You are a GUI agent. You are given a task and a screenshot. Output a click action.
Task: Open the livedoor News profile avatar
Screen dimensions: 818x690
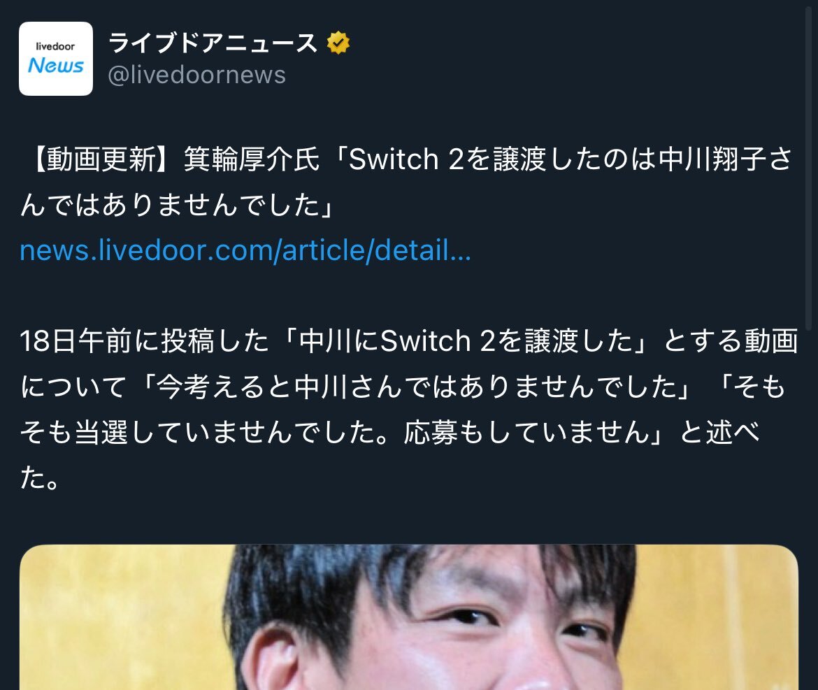tap(56, 59)
